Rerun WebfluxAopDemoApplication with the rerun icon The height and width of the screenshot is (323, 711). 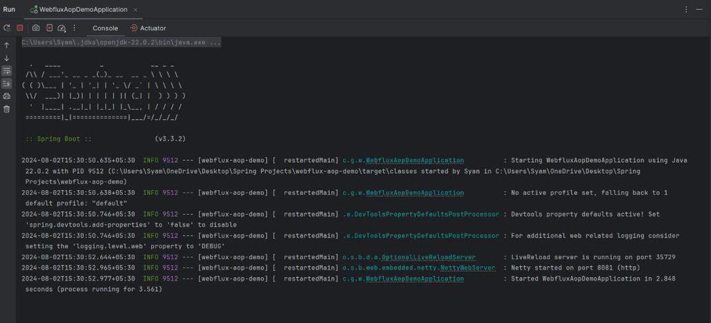7,28
